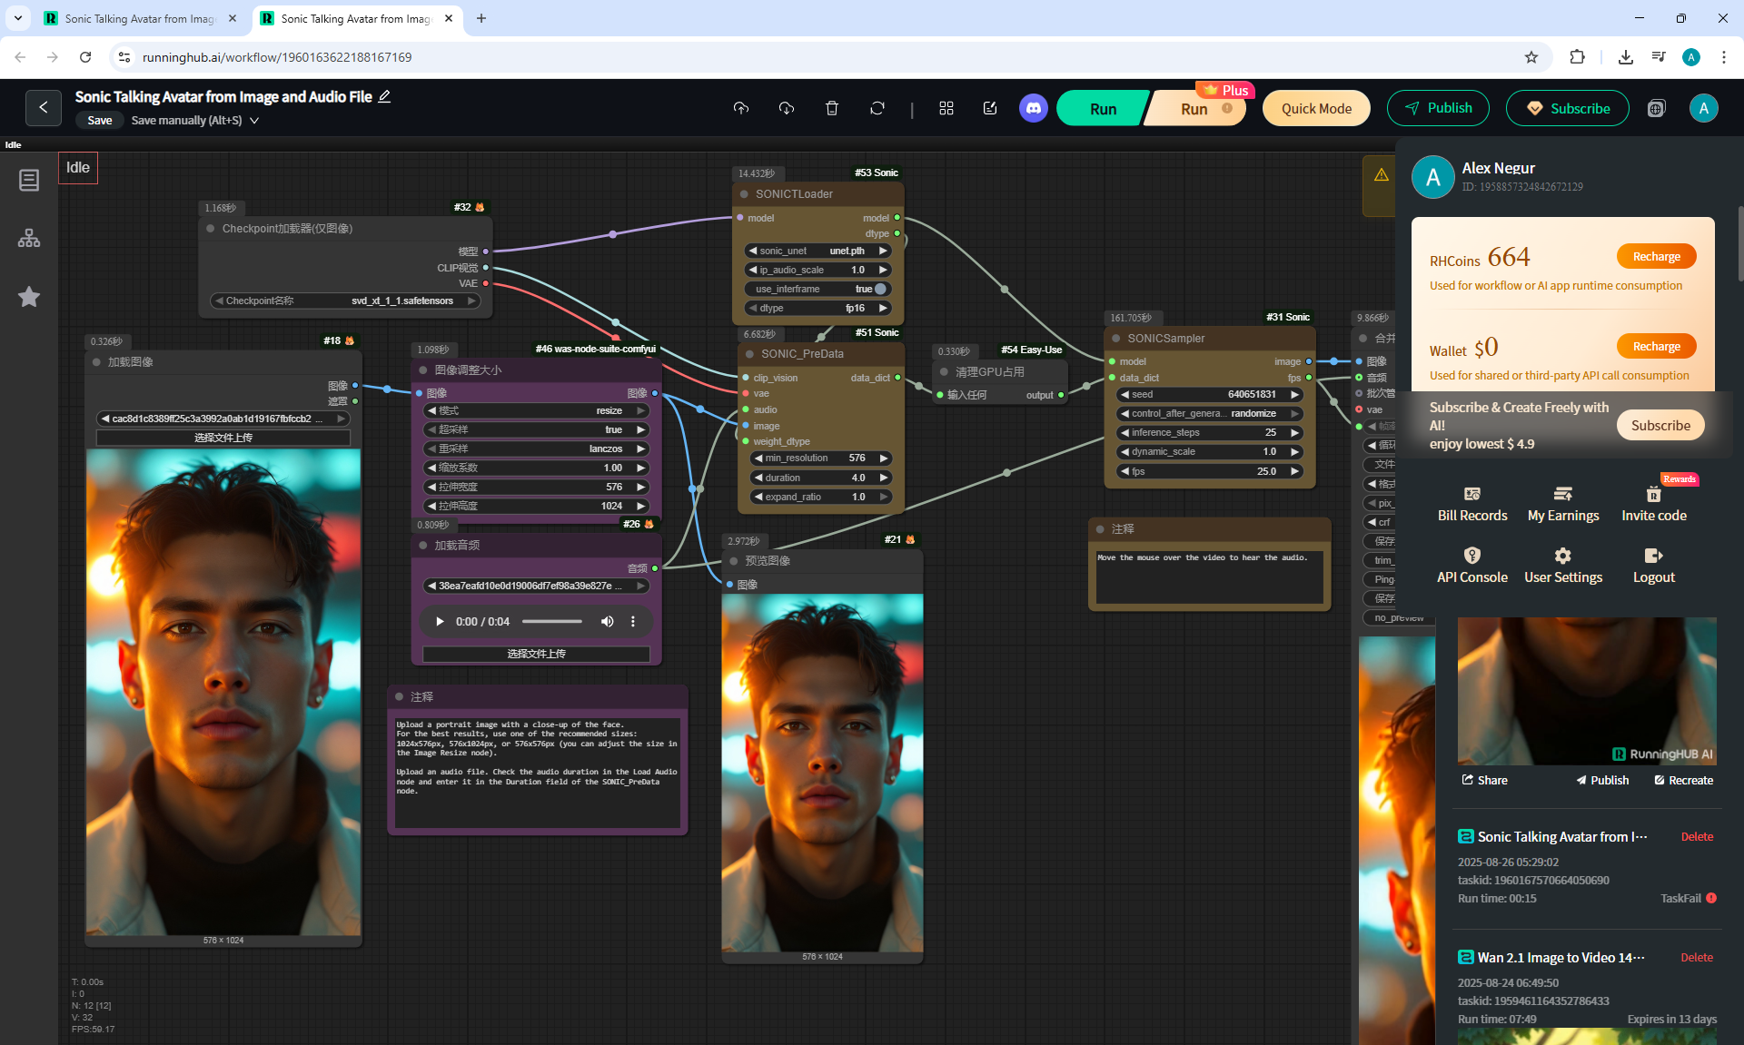
Task: Click the Subscribe button in header
Action: pyautogui.click(x=1568, y=108)
